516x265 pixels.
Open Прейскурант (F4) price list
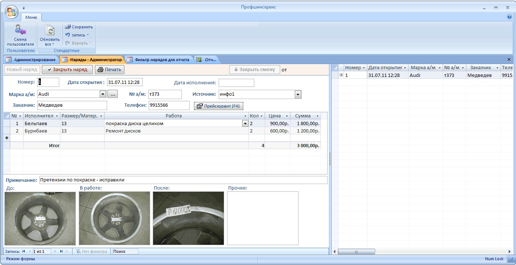click(218, 106)
